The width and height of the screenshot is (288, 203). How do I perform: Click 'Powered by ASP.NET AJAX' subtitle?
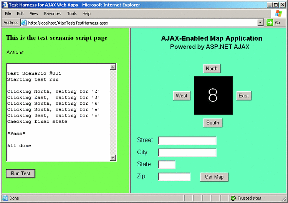(x=210, y=47)
